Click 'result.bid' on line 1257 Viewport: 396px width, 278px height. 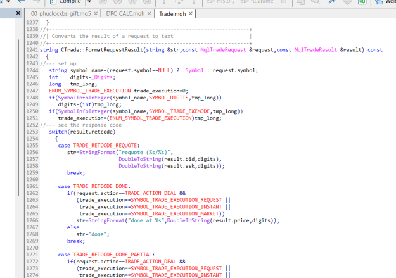tap(179, 159)
